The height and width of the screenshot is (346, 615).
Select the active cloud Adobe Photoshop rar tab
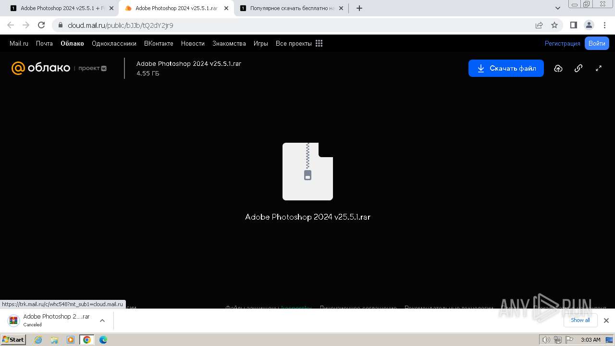pos(176,8)
